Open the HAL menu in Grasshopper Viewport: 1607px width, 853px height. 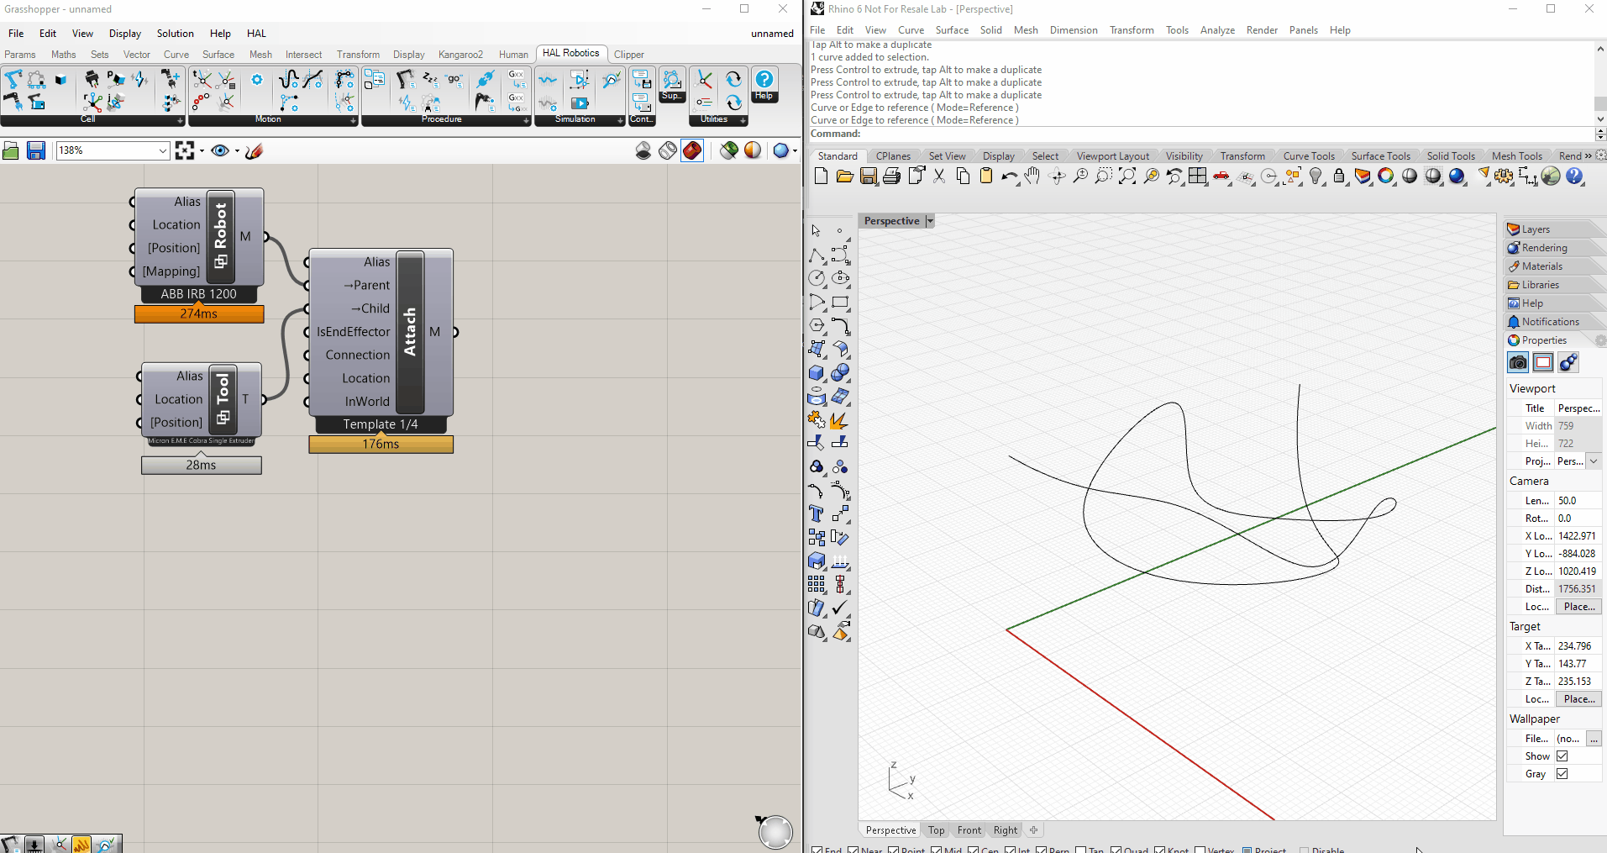[x=256, y=34]
